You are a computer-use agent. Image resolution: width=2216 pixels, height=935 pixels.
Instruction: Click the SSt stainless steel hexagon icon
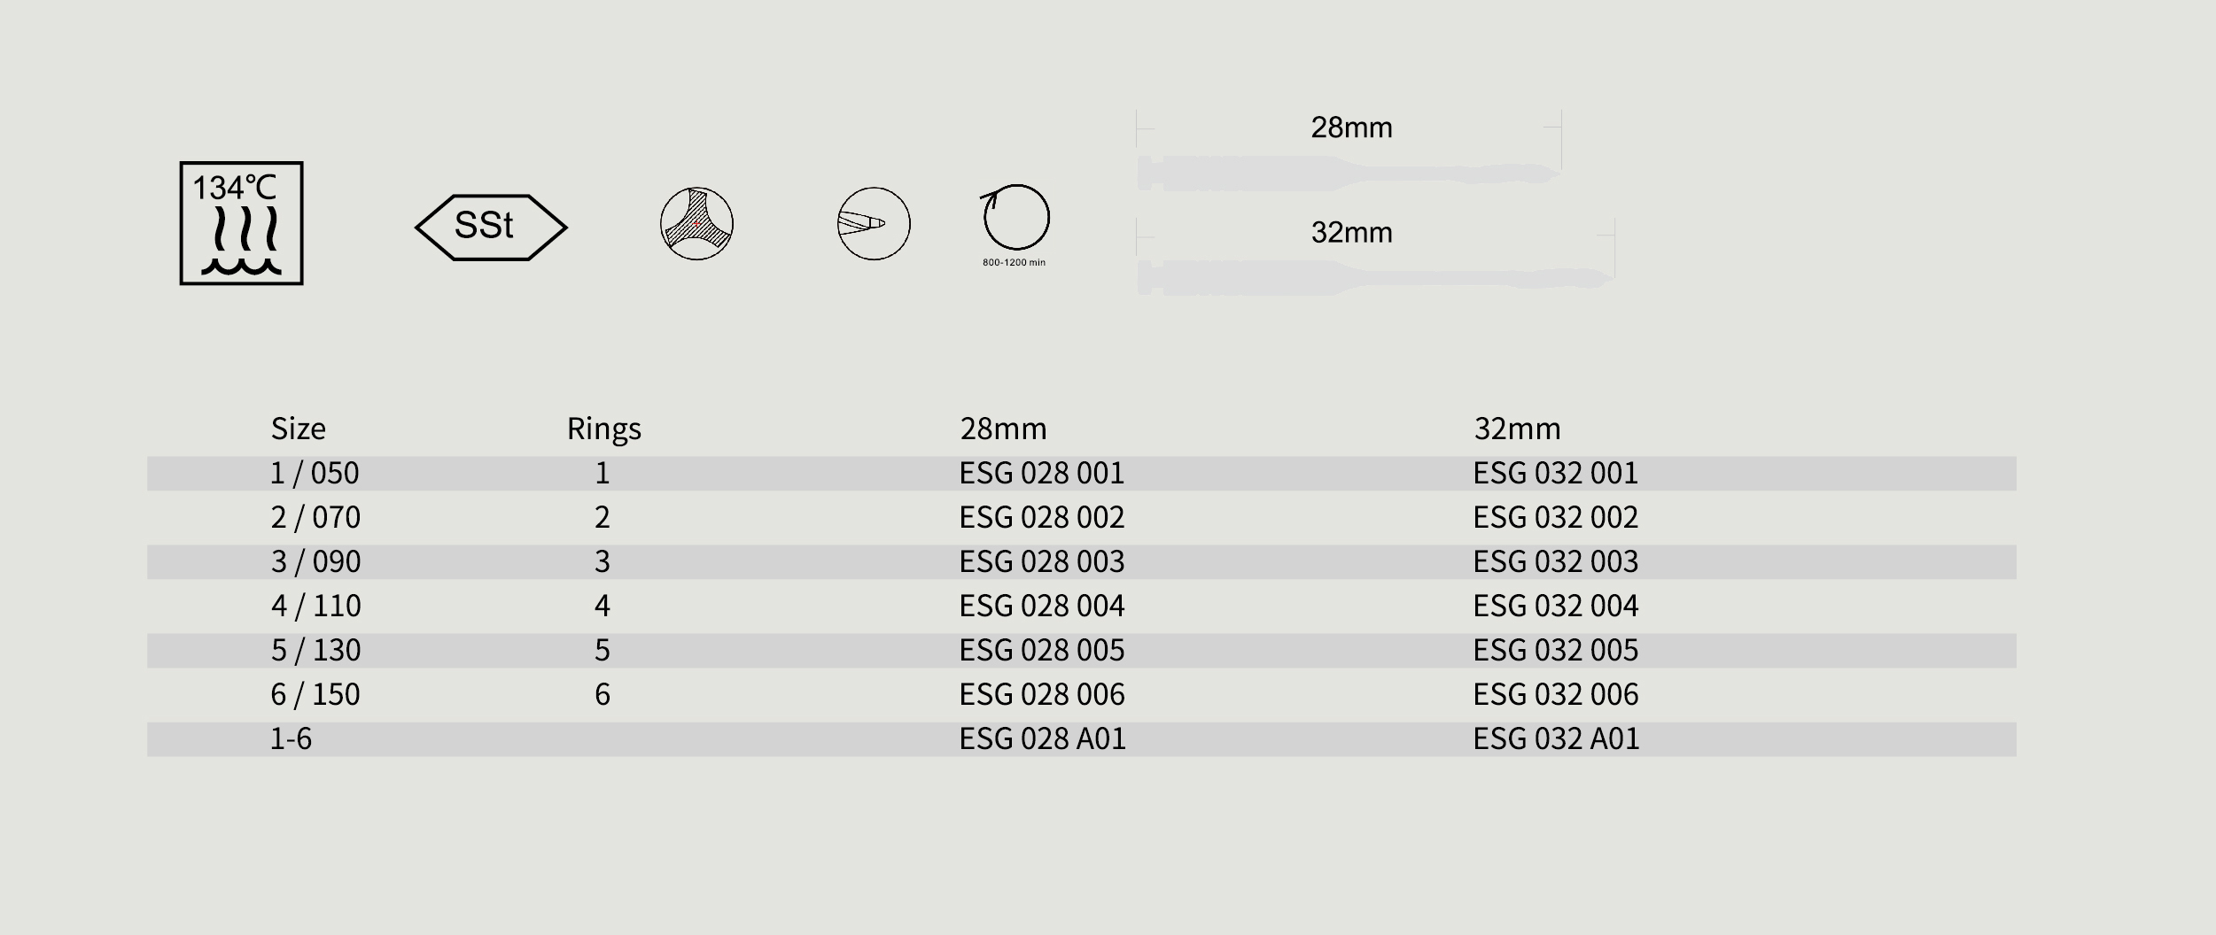pyautogui.click(x=491, y=227)
